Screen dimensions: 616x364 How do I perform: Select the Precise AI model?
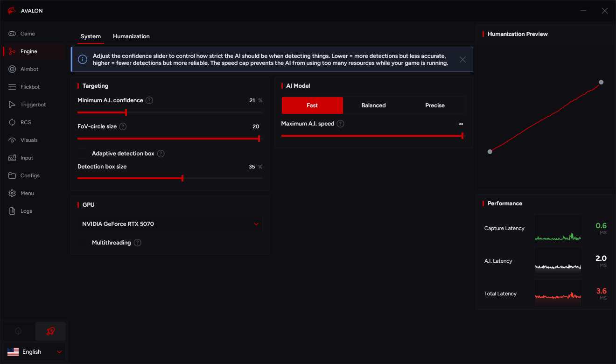coord(435,105)
